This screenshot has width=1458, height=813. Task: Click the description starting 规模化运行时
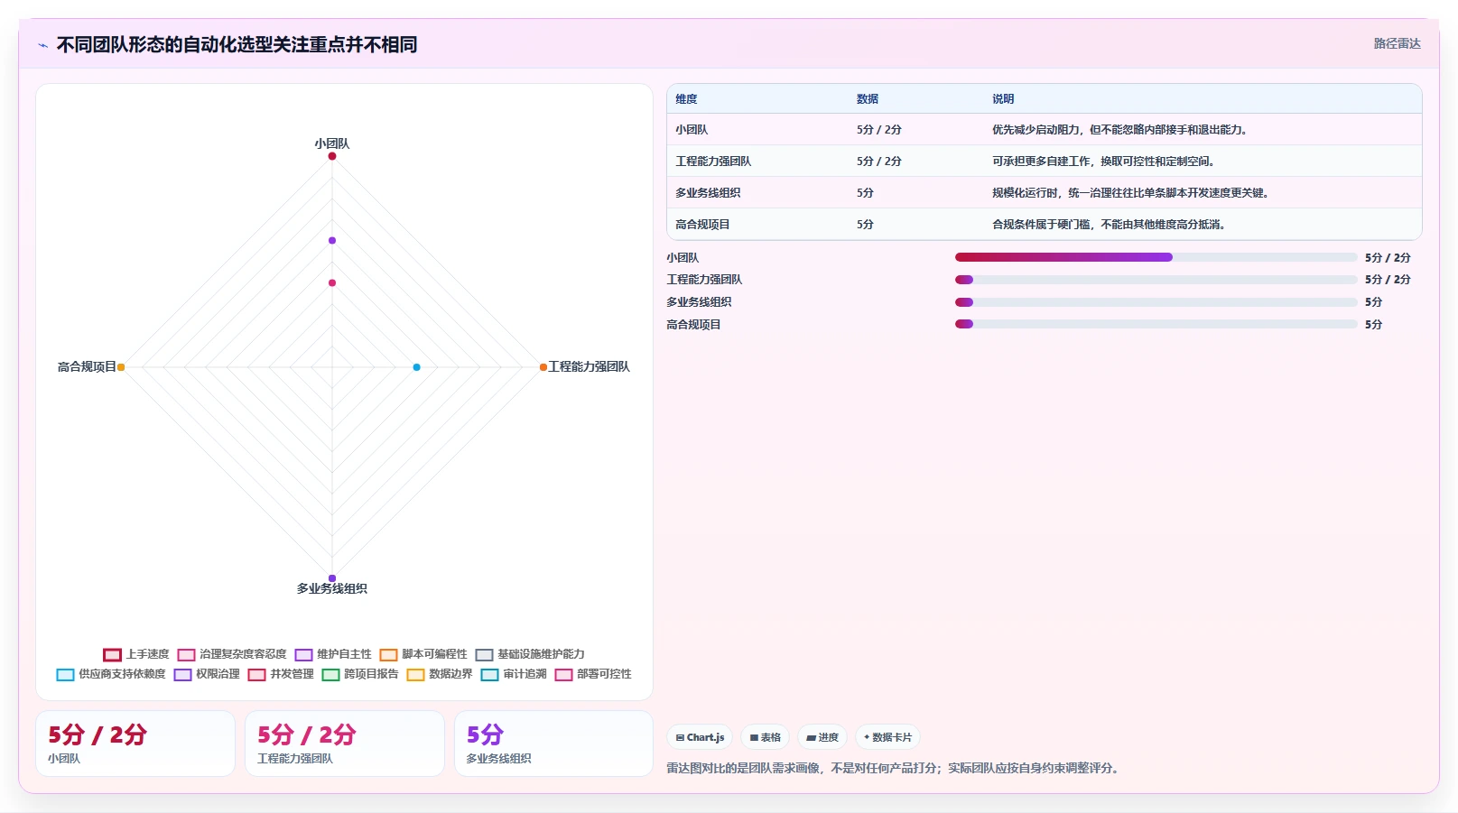(x=1132, y=193)
